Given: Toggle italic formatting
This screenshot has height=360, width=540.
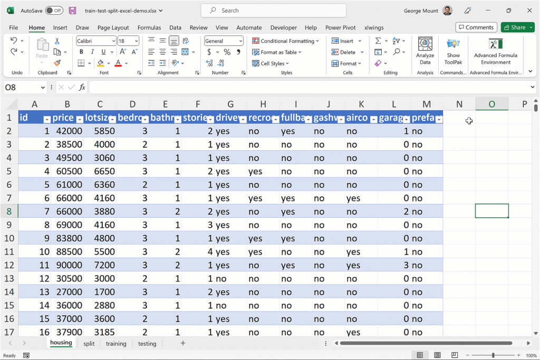Looking at the screenshot, I should (x=92, y=52).
